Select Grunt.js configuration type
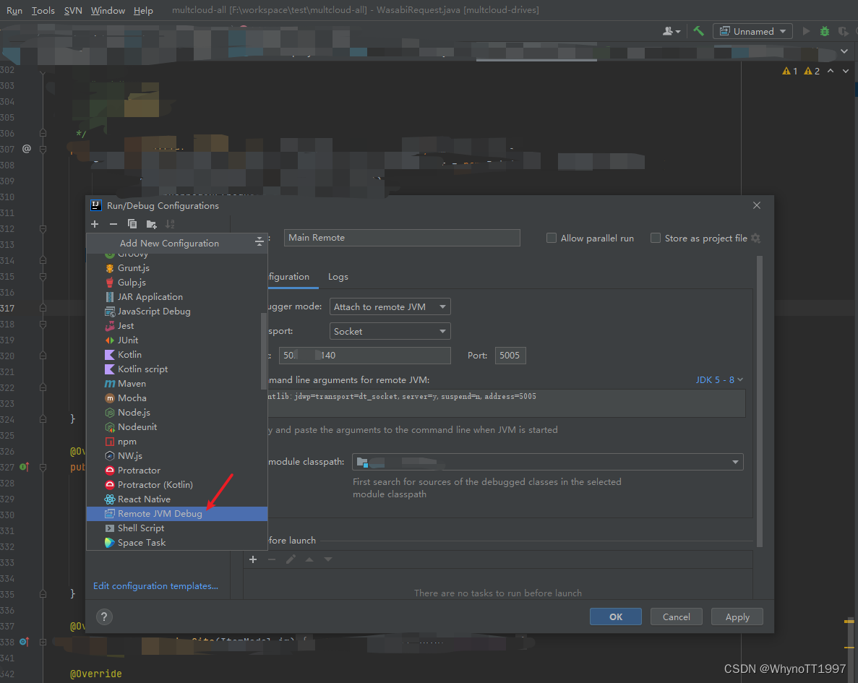The width and height of the screenshot is (858, 683). [177, 268]
